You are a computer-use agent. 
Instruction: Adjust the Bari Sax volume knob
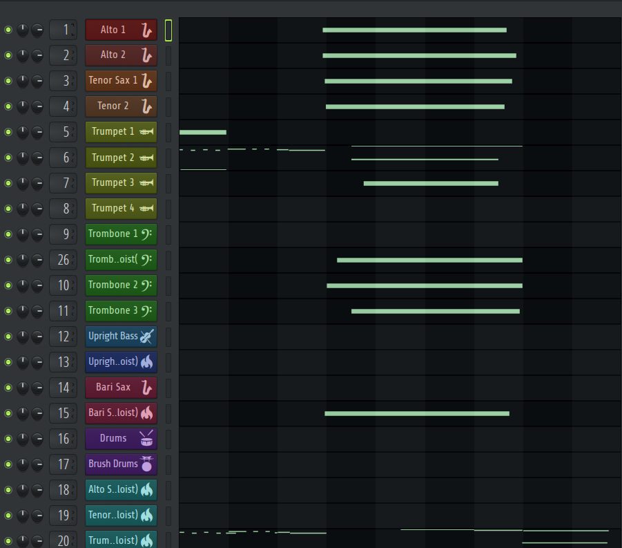pos(37,388)
